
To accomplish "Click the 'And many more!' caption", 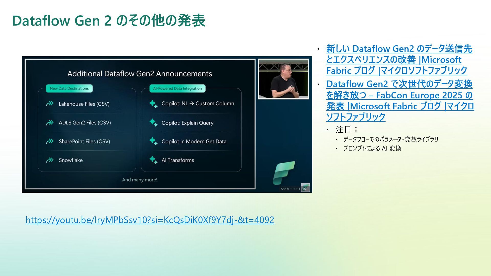I will pos(140,180).
